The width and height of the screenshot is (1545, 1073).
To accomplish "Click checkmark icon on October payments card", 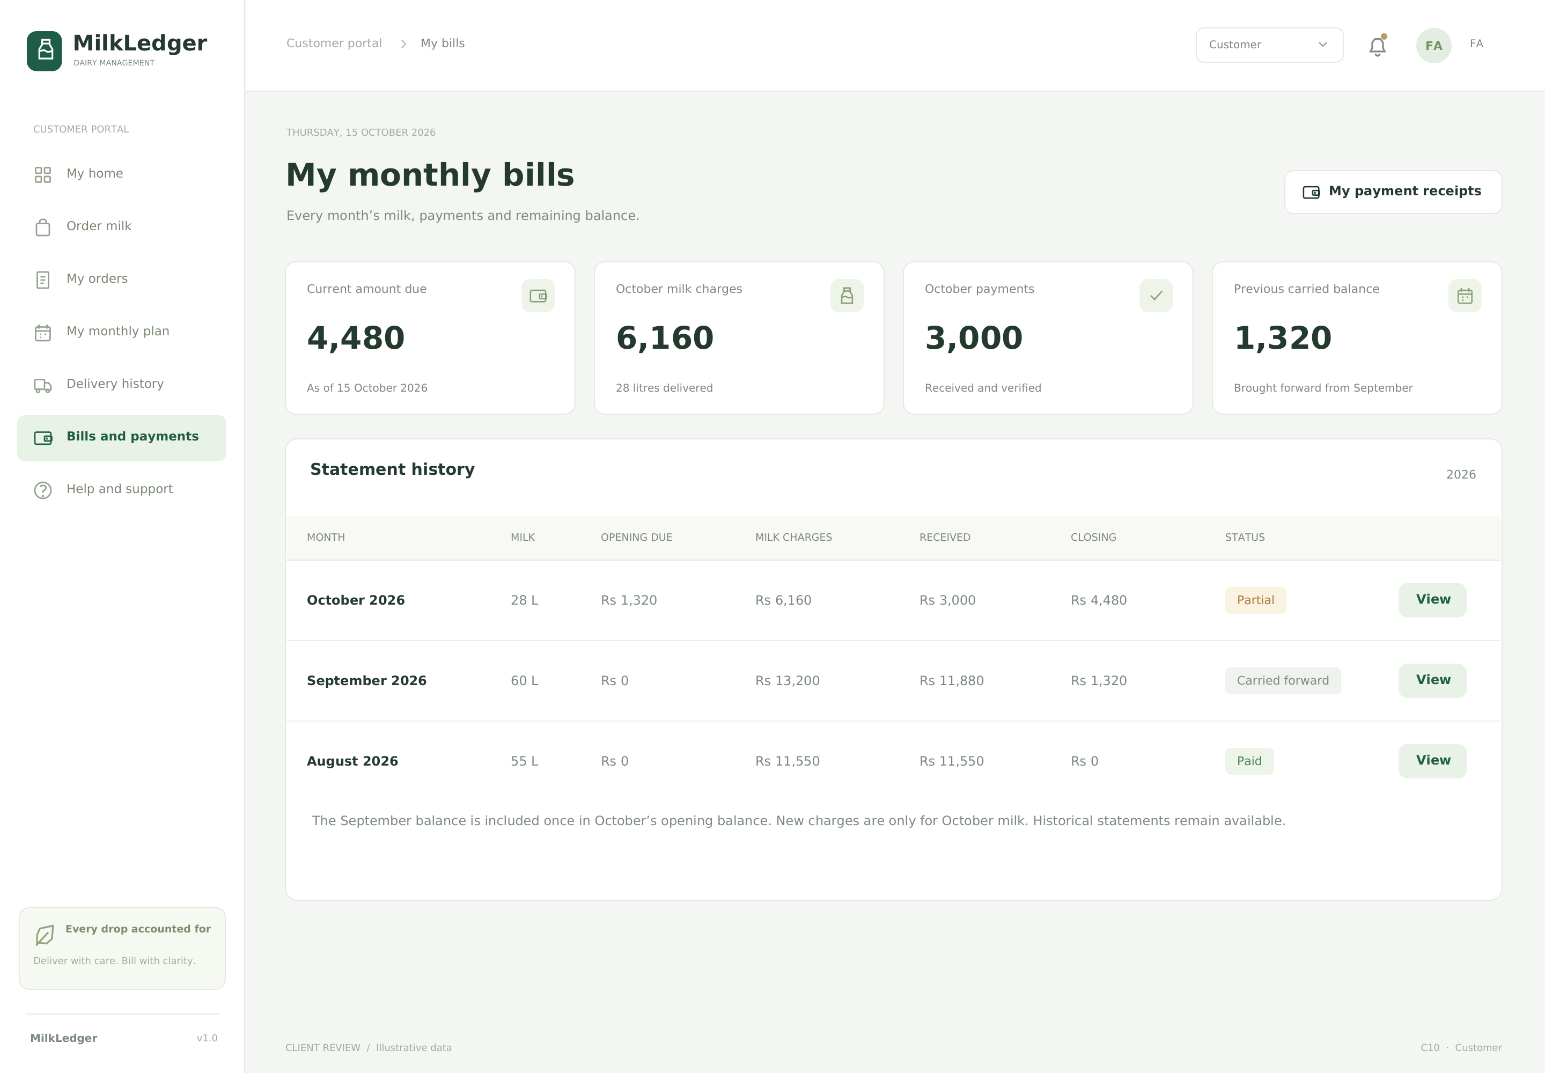I will point(1156,296).
